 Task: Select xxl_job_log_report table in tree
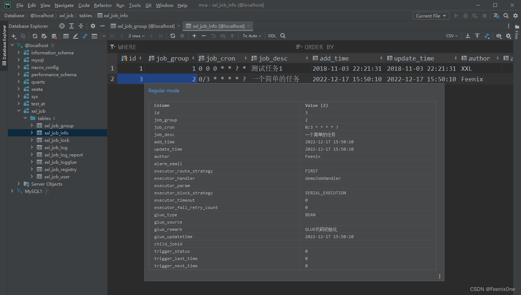pyautogui.click(x=64, y=155)
